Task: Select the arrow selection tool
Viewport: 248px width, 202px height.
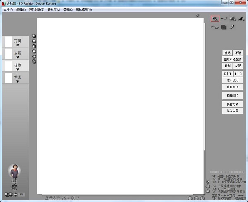Action: click(215, 19)
